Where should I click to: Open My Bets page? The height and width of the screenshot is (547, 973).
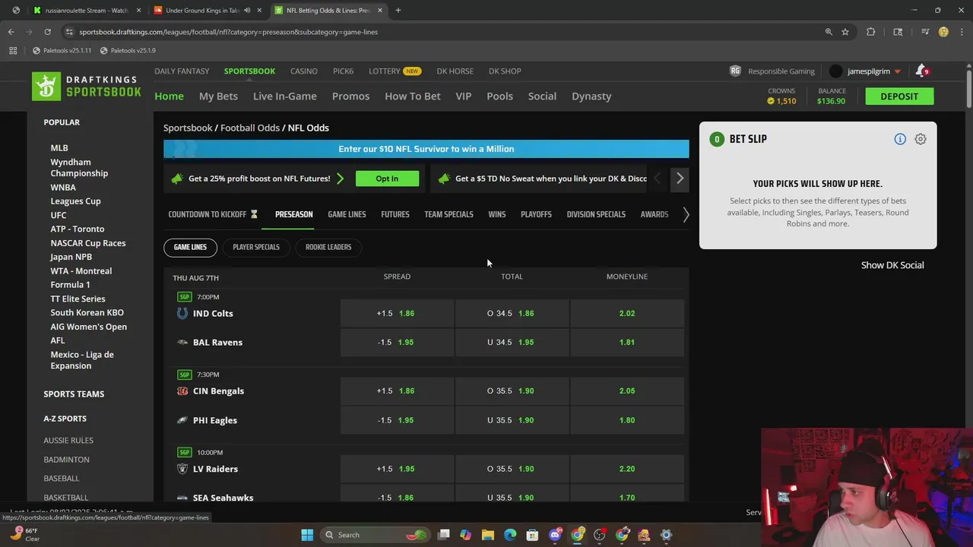(218, 96)
